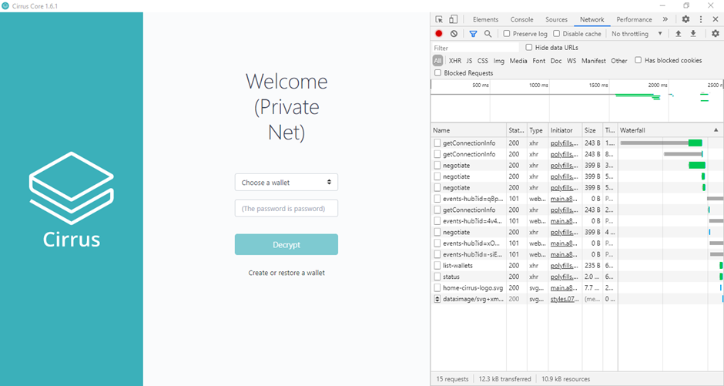This screenshot has width=724, height=386.
Task: Click the export HAR download icon
Action: pyautogui.click(x=693, y=34)
